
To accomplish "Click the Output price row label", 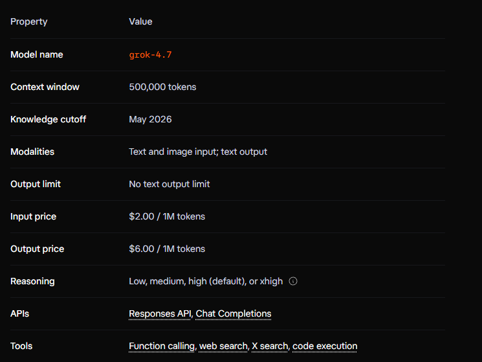I will (x=37, y=249).
